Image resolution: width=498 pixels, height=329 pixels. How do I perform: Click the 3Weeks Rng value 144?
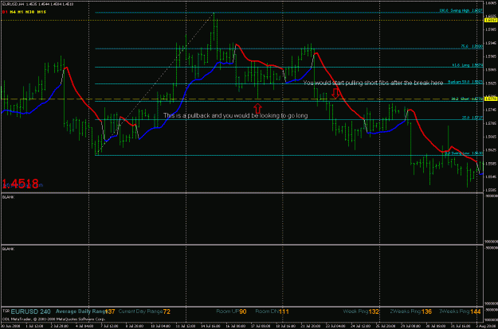click(476, 312)
